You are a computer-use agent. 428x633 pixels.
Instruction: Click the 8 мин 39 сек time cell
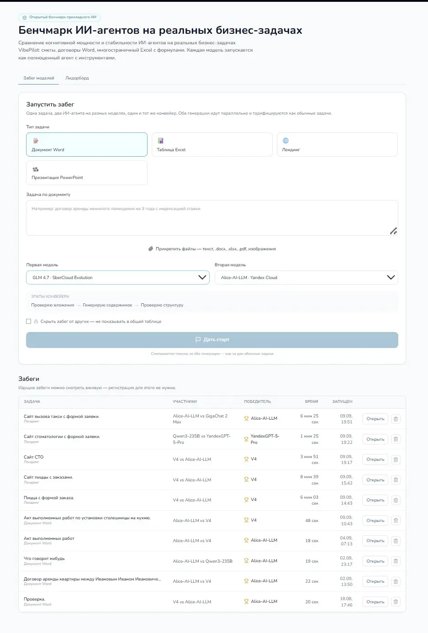click(x=309, y=480)
